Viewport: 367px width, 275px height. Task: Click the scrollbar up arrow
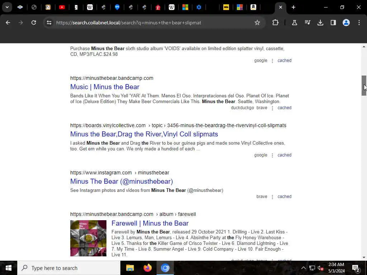click(x=364, y=47)
